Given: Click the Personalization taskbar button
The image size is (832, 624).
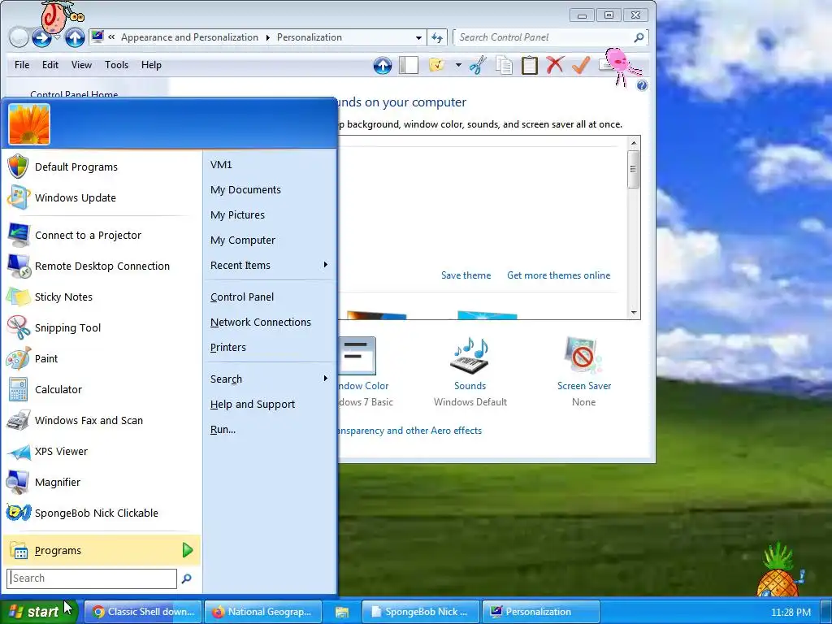Looking at the screenshot, I should 540,612.
